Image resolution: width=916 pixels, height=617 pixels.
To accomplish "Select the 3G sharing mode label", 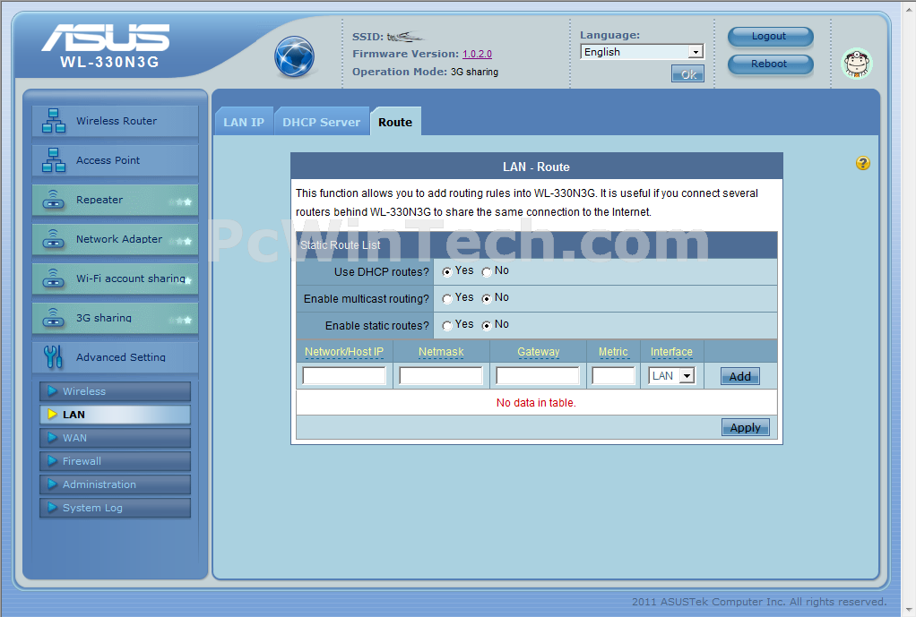I will pyautogui.click(x=104, y=318).
